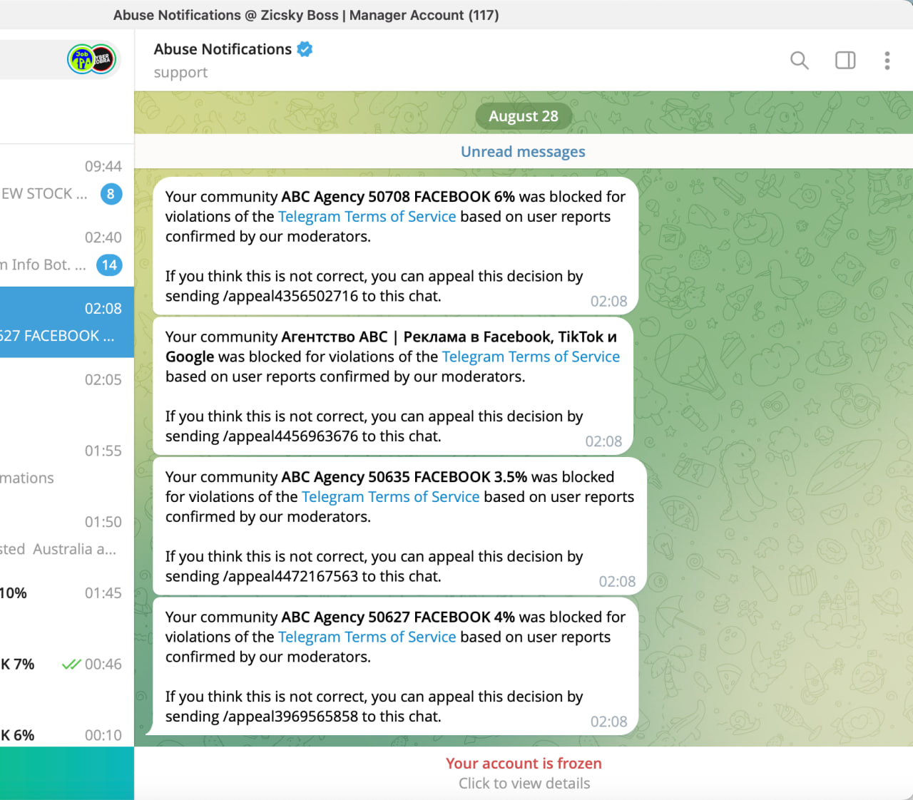The width and height of the screenshot is (913, 800).
Task: Open Telegram Terms of Service link in Агентство ABC message
Action: [x=531, y=357]
